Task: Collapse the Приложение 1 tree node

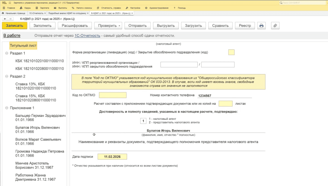Action: click(7, 108)
